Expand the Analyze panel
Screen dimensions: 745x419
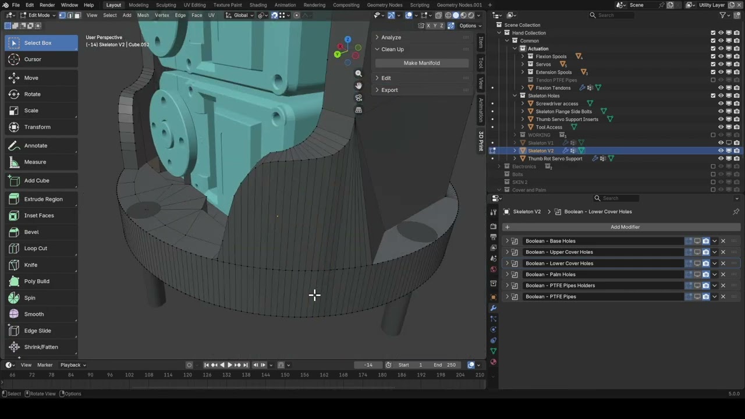[391, 37]
